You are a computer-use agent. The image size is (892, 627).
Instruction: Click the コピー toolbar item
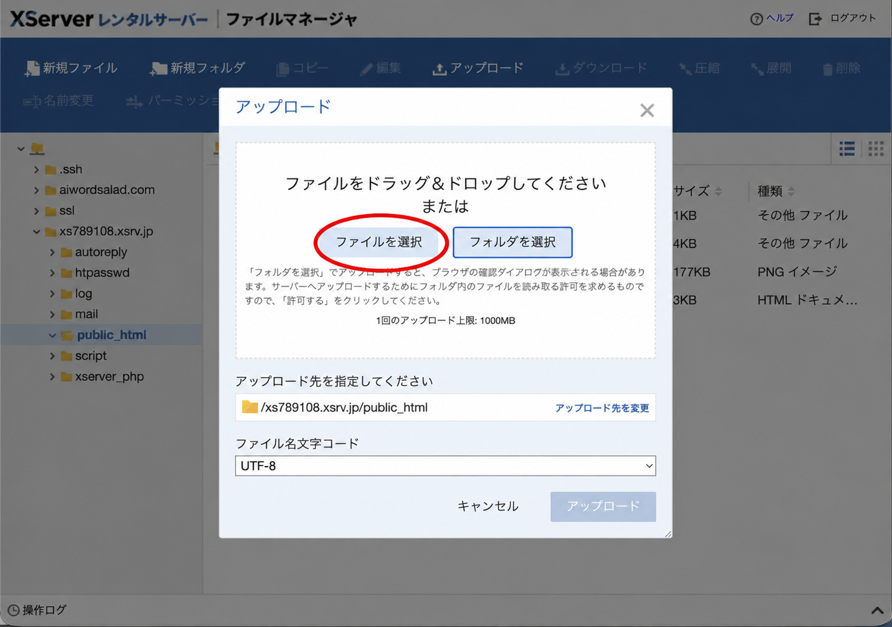[302, 68]
